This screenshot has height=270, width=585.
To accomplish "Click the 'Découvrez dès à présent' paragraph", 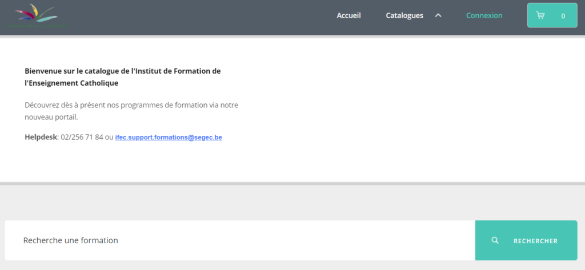I will 131,105.
